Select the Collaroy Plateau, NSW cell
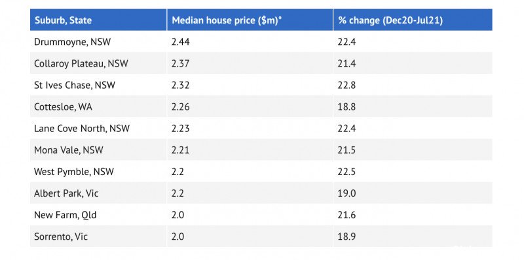The image size is (524, 260). 98,63
